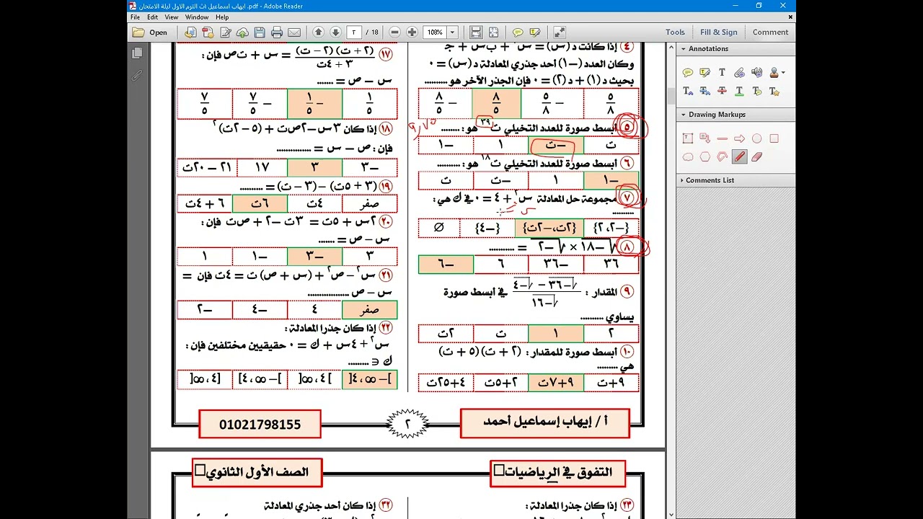This screenshot has height=519, width=923.
Task: Select the Draw Polygon tool
Action: coord(705,156)
